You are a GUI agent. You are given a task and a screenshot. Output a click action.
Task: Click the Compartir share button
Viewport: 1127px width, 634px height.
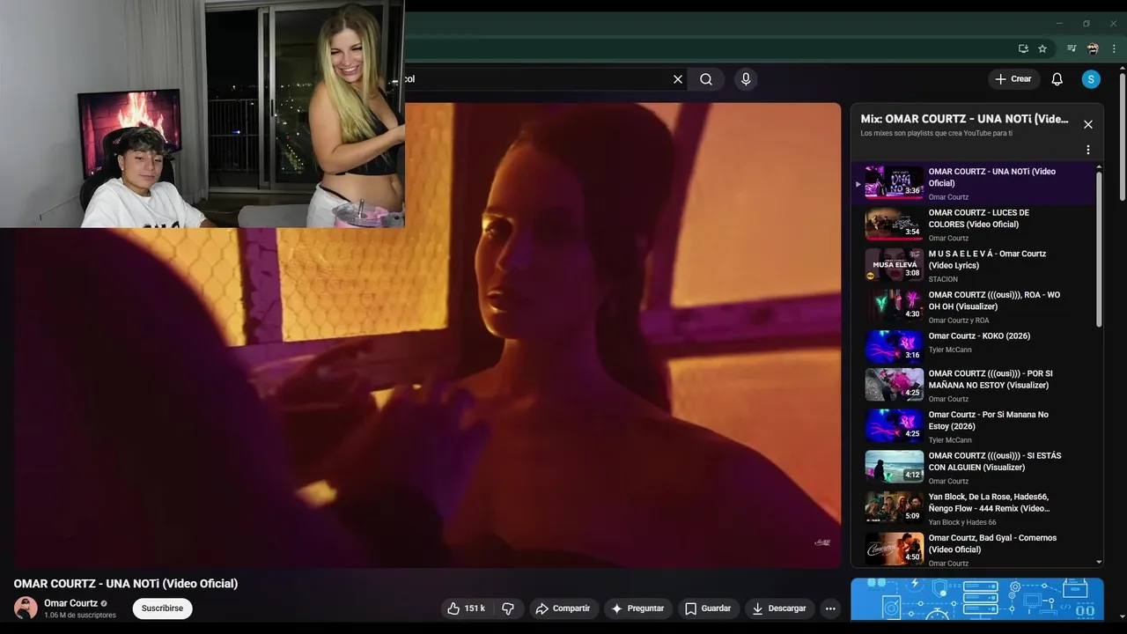(563, 608)
